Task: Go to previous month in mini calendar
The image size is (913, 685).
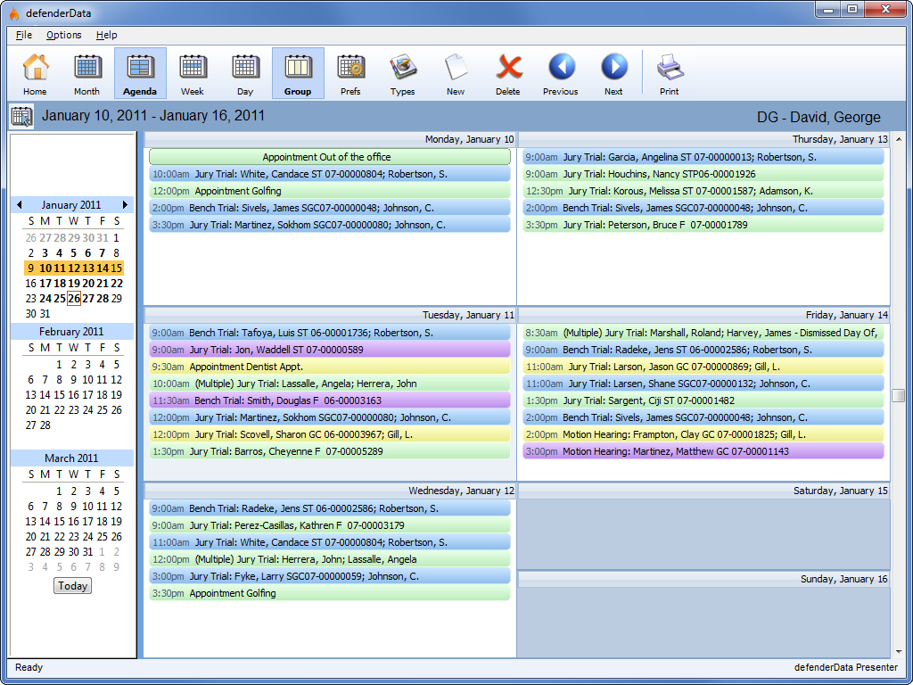Action: coord(19,205)
